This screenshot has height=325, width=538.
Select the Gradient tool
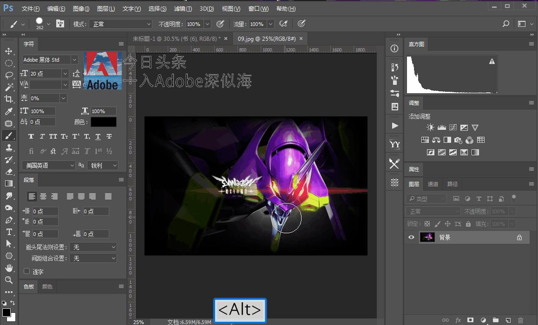pos(10,184)
